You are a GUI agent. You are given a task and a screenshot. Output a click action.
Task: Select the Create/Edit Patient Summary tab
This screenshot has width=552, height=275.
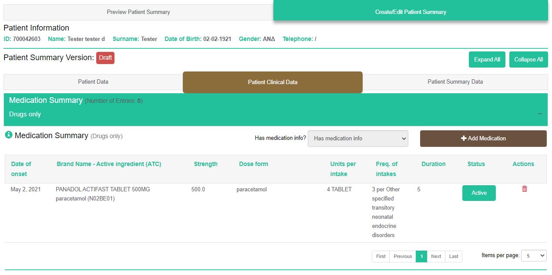tap(410, 12)
